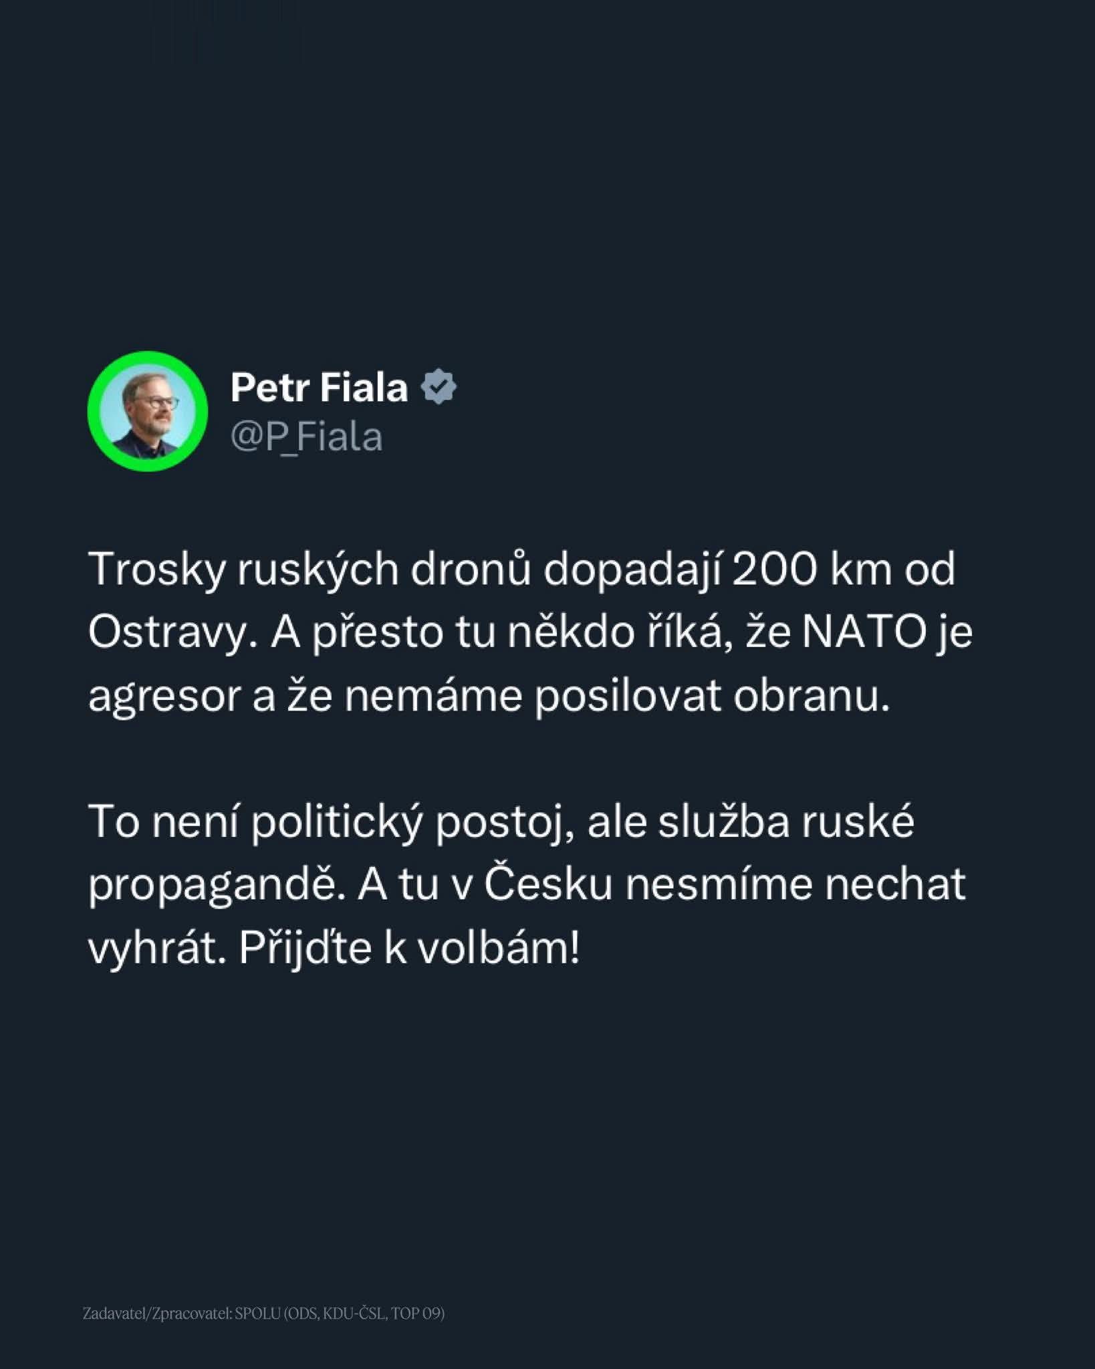Image resolution: width=1095 pixels, height=1369 pixels.
Task: Click "ODS" in the footer disclaimer
Action: point(302,1314)
